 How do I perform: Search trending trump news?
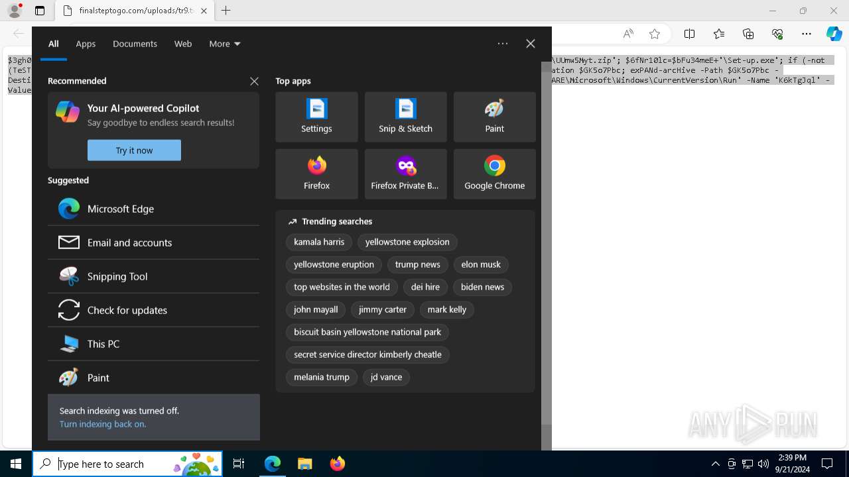[x=417, y=264]
